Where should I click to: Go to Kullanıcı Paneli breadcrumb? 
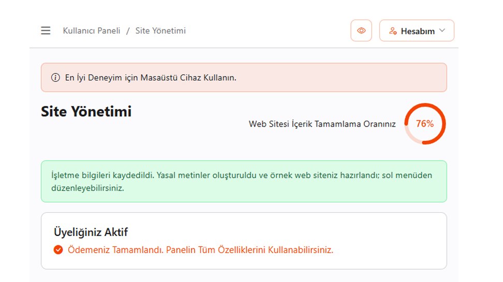(92, 31)
